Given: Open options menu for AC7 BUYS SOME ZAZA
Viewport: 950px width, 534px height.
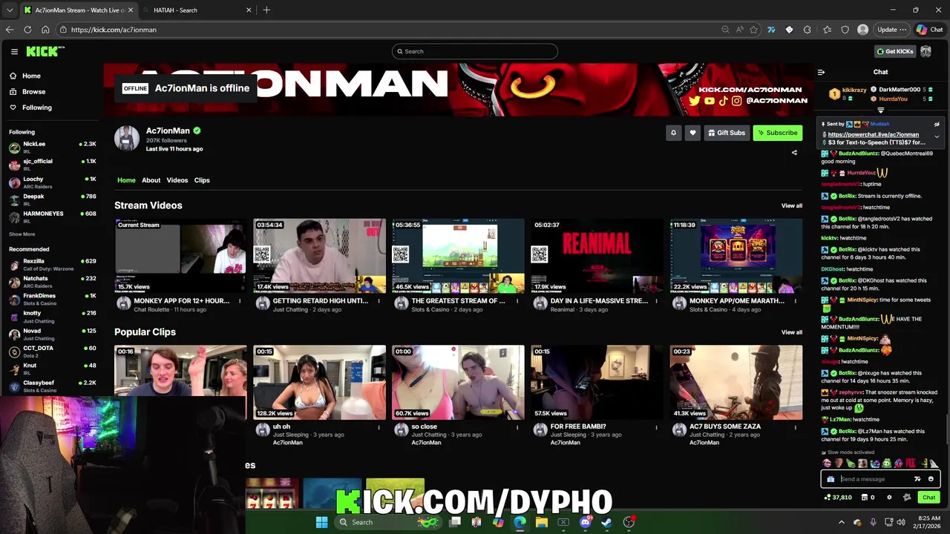Looking at the screenshot, I should 795,427.
